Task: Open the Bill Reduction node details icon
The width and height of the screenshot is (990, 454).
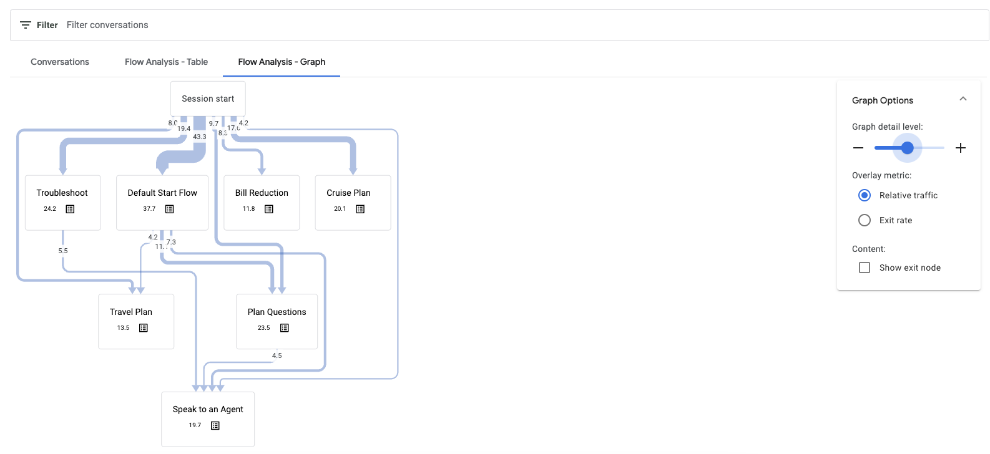Action: pos(269,209)
